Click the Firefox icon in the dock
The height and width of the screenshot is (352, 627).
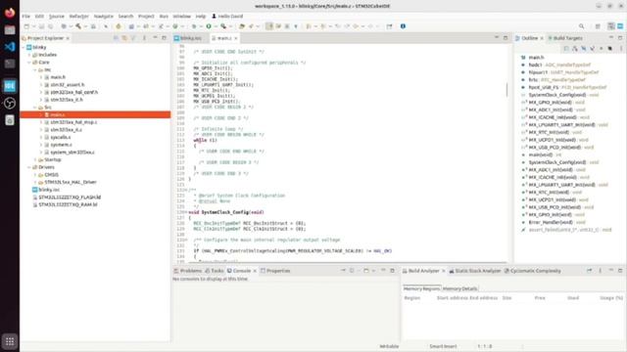pos(10,13)
